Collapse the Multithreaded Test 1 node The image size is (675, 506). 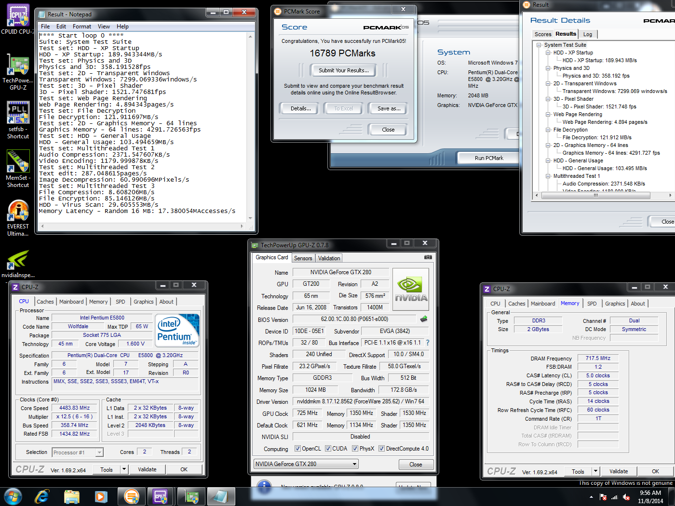(548, 176)
